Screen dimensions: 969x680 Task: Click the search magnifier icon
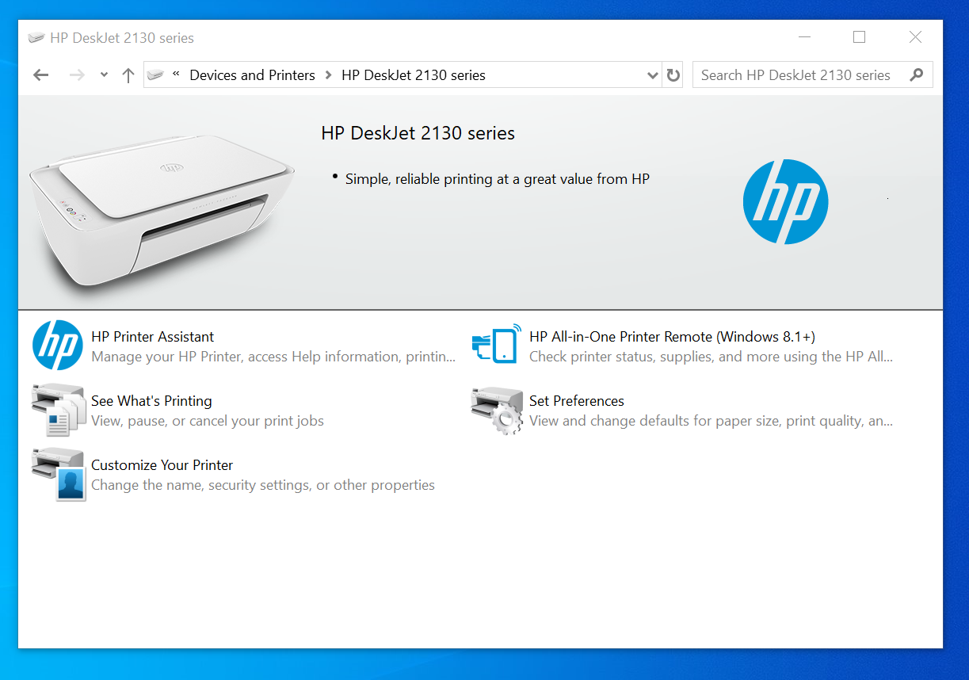point(917,75)
